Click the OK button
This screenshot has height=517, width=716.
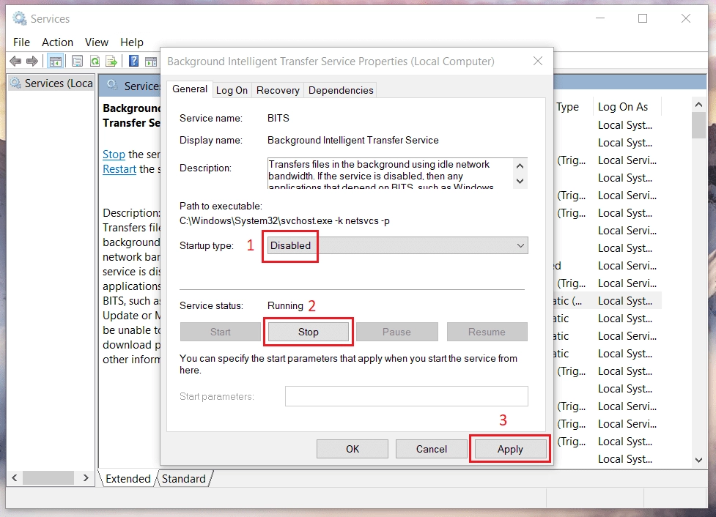click(x=353, y=449)
